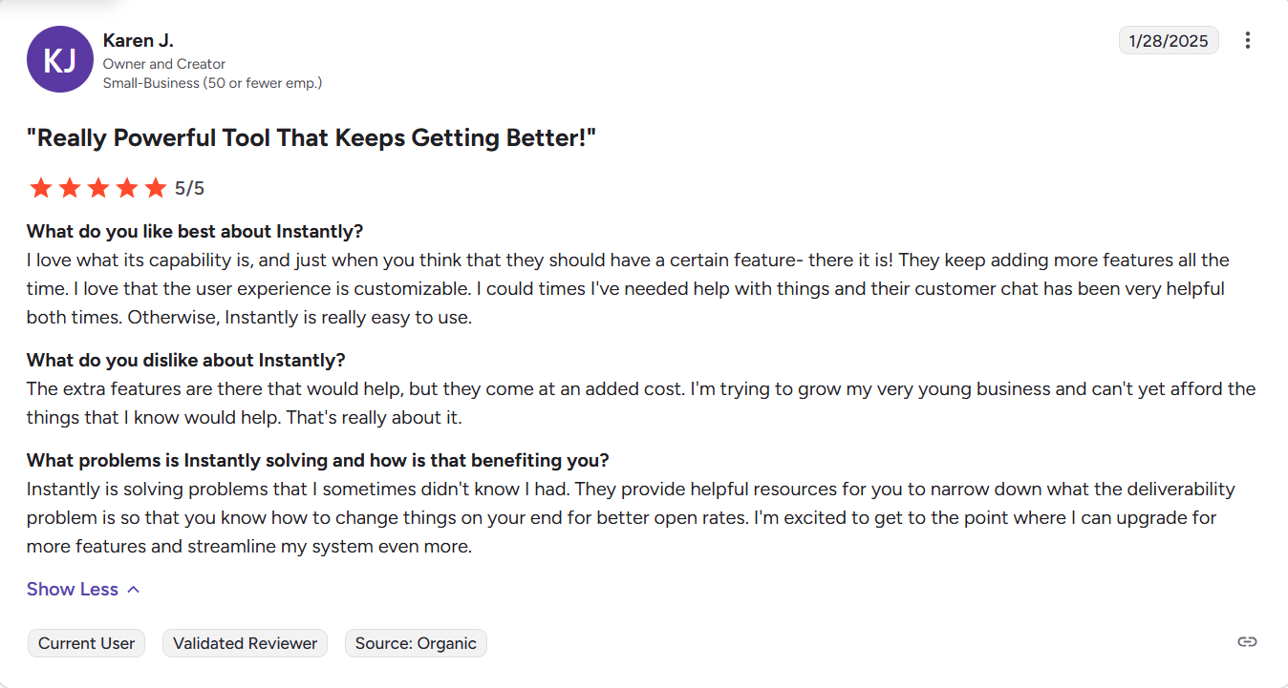Click the KJ avatar circle

pos(59,59)
